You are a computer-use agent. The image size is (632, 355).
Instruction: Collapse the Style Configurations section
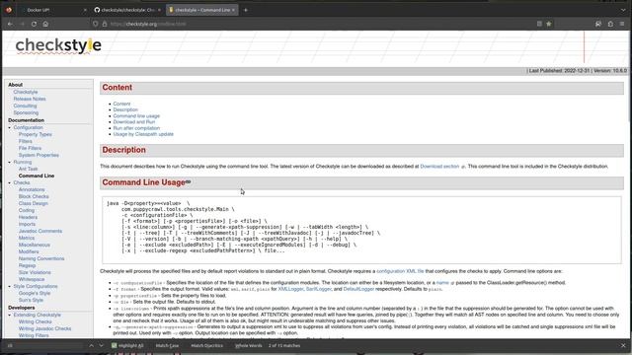coord(10,286)
